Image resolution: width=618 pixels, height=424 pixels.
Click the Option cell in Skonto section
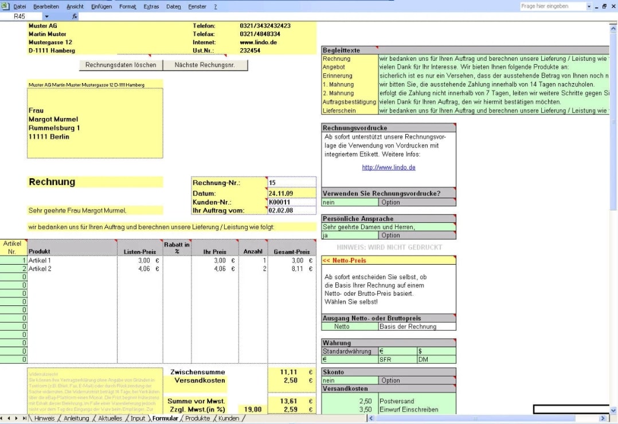pyautogui.click(x=417, y=380)
